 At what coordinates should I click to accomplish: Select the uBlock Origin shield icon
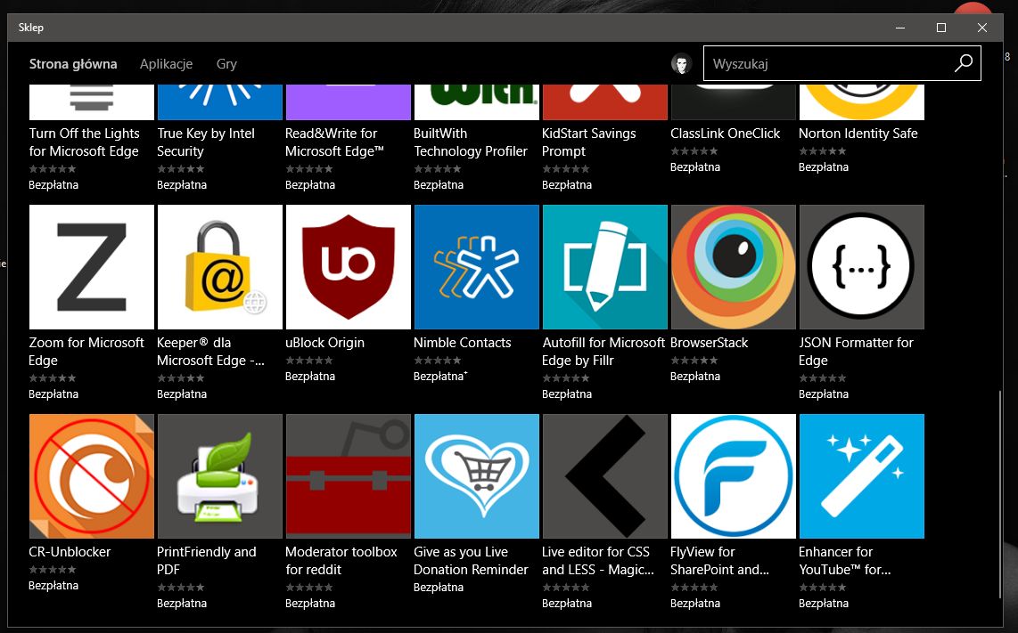(x=349, y=266)
